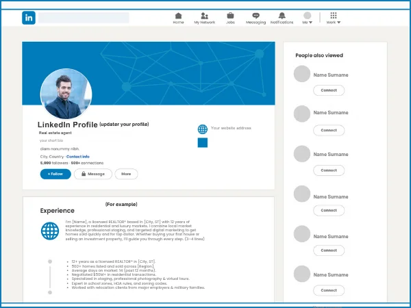Click the 'Real estate agent' headline

55,133
